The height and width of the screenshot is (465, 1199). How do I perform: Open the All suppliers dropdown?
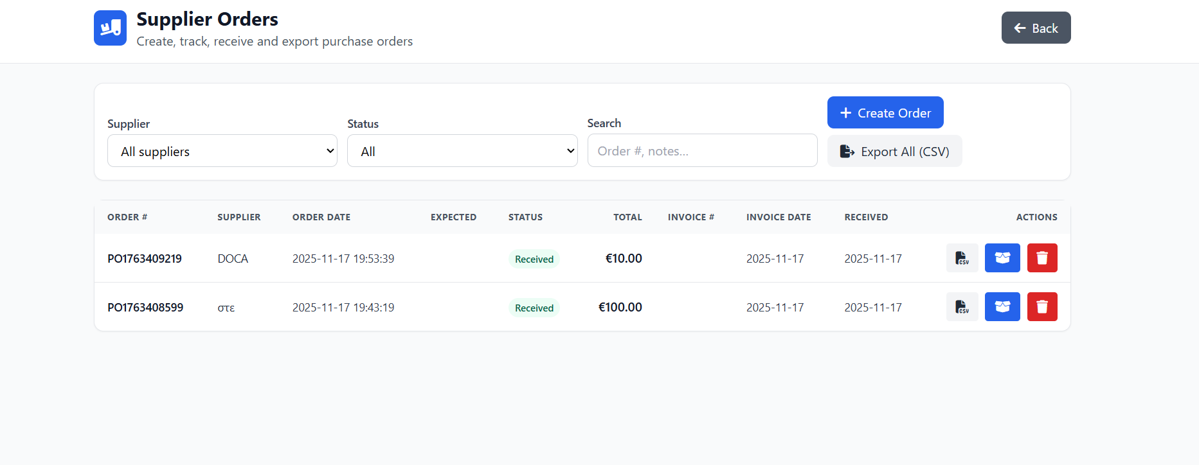[x=222, y=151]
